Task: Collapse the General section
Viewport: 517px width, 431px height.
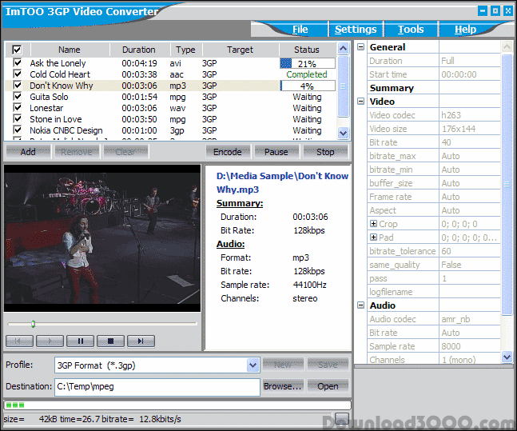Action: click(x=361, y=47)
